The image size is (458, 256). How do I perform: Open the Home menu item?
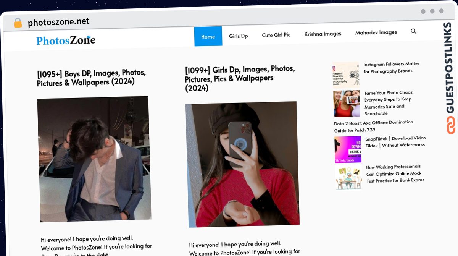pos(208,37)
